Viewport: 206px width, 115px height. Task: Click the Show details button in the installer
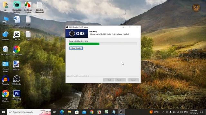(76, 48)
